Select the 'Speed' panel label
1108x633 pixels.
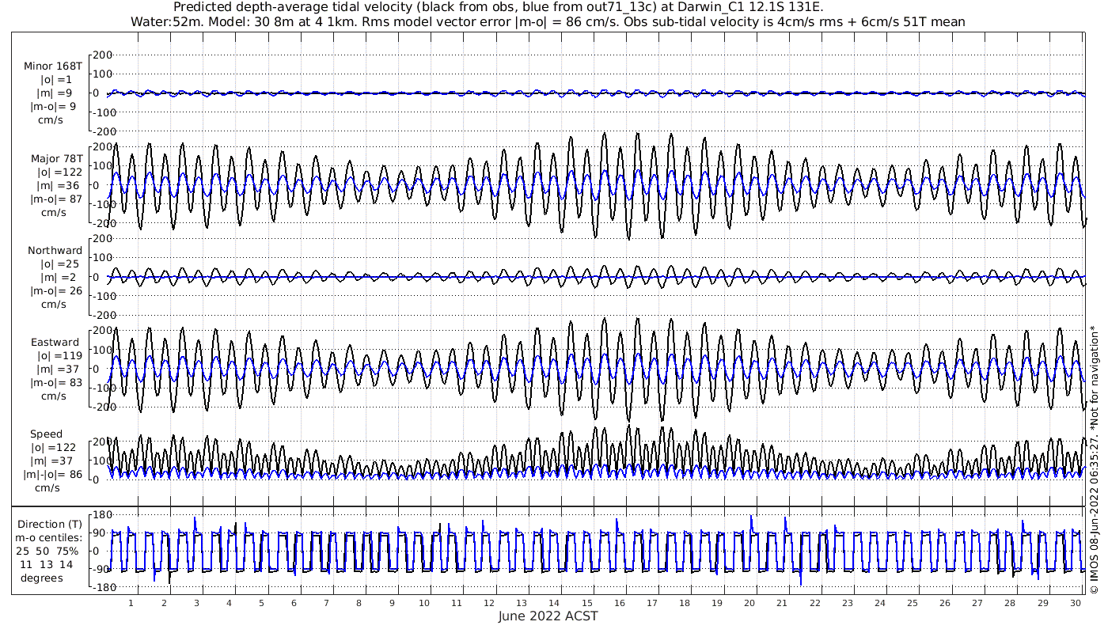(46, 434)
